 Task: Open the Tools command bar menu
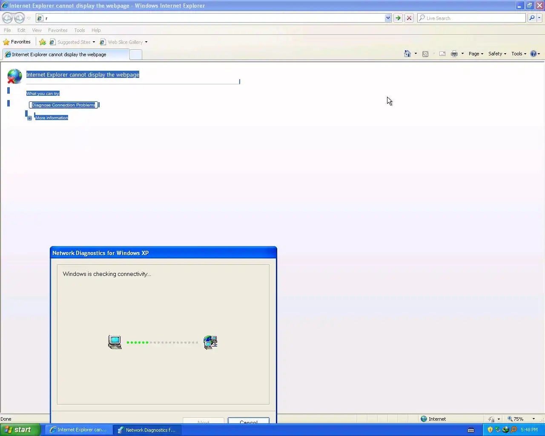(519, 54)
